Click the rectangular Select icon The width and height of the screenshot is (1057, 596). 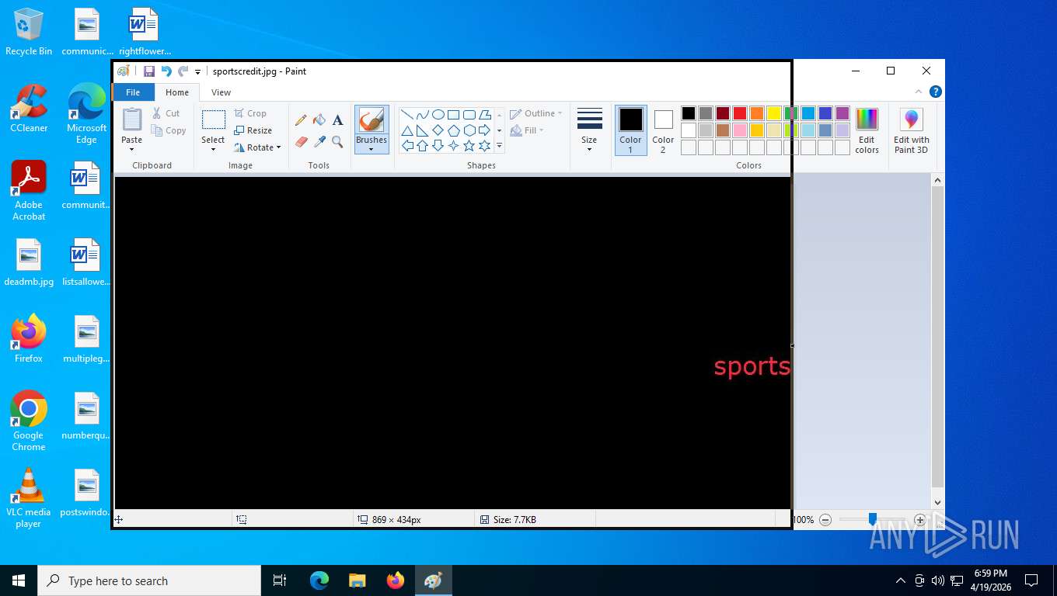(213, 120)
